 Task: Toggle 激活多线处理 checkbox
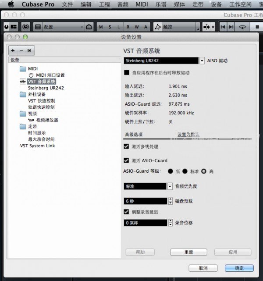(x=126, y=146)
